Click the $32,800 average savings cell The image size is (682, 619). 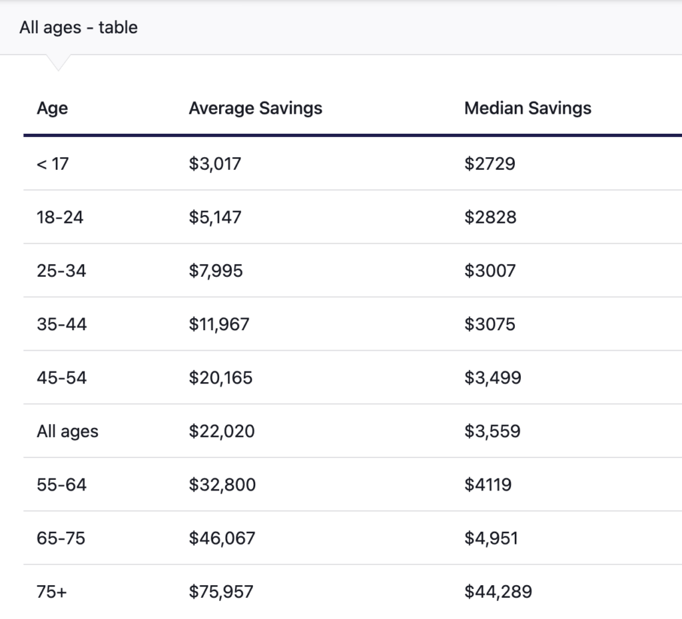pos(222,485)
